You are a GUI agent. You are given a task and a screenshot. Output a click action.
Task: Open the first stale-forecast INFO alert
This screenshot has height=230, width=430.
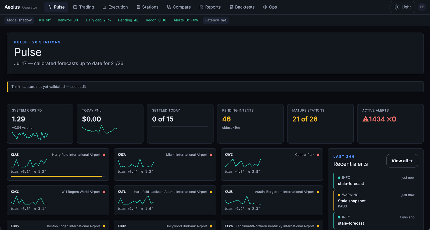[376, 181]
